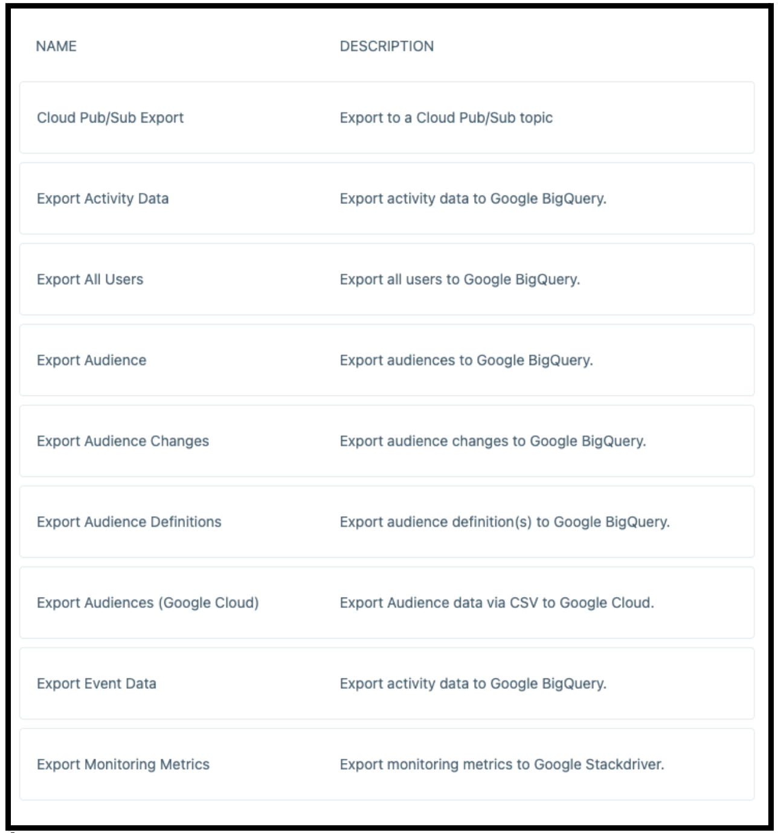778x833 pixels.
Task: Open the Cloud Pub/Sub Export row
Action: coord(110,118)
